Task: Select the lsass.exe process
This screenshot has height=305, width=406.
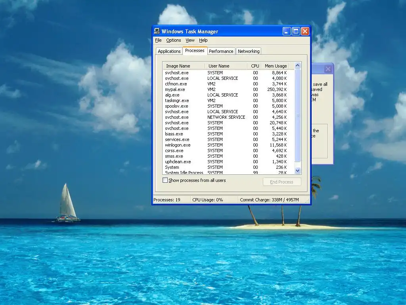Action: click(229, 134)
